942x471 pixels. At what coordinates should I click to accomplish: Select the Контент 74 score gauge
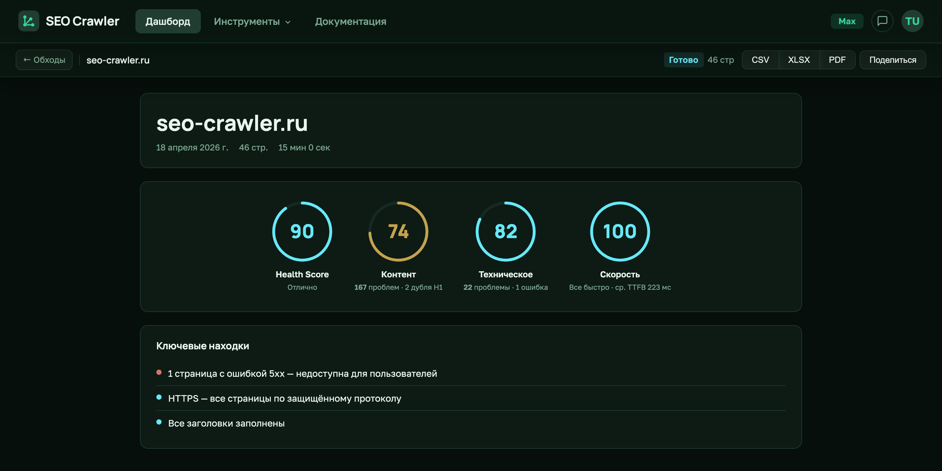tap(398, 232)
